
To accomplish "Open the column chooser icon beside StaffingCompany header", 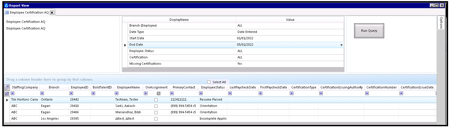I will pyautogui.click(x=7, y=87).
